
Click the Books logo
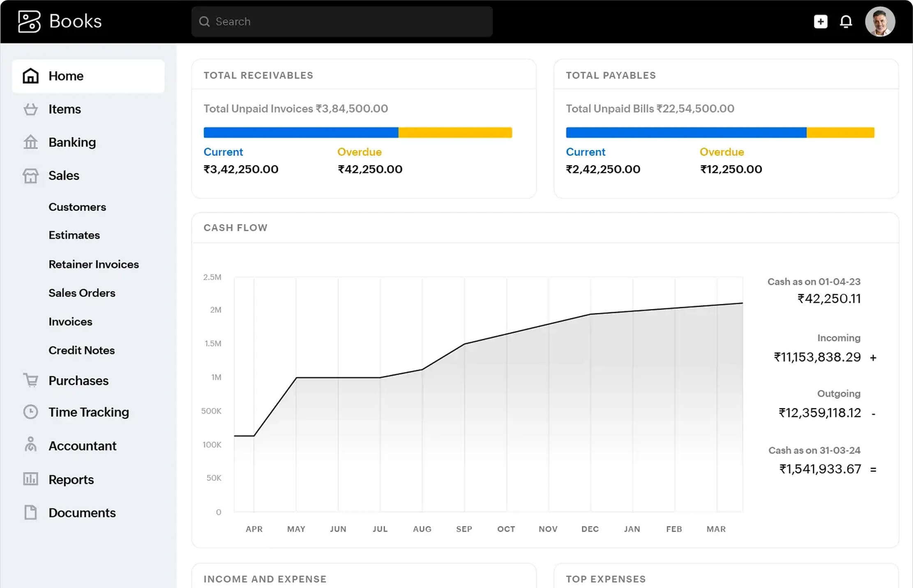(59, 21)
